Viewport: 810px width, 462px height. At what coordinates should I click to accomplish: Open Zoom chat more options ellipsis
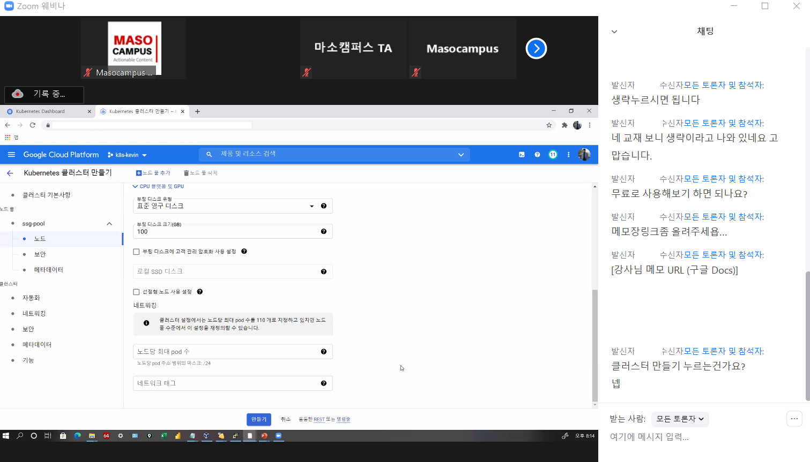click(x=794, y=419)
